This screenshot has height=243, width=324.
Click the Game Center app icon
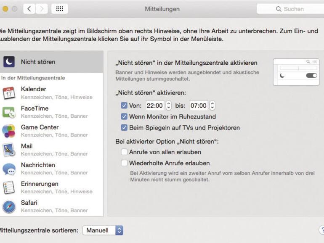[x=9, y=131]
